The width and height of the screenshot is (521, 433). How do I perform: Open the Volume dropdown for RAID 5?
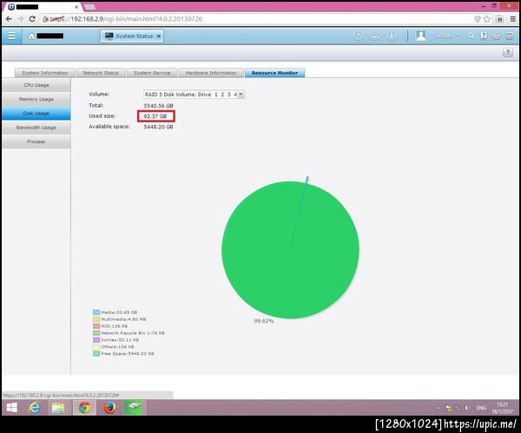[194, 95]
